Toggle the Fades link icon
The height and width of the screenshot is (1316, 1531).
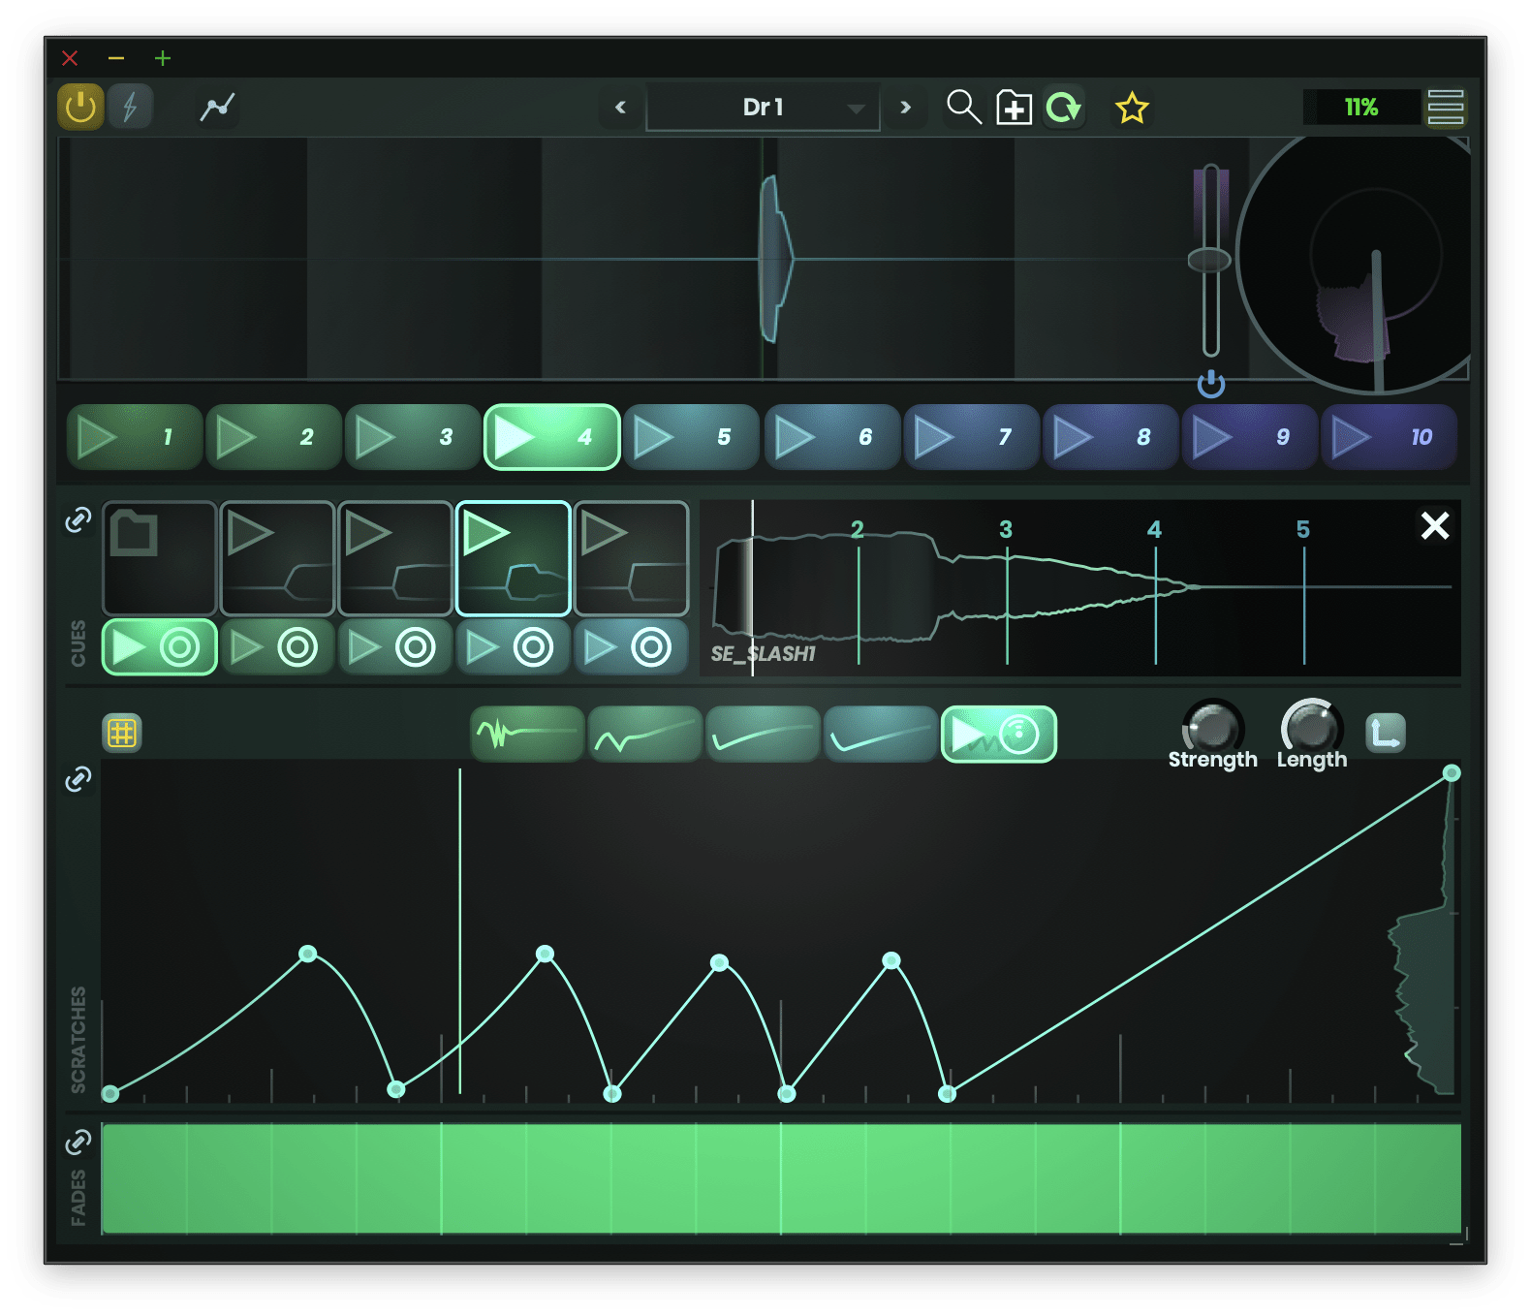click(78, 1143)
